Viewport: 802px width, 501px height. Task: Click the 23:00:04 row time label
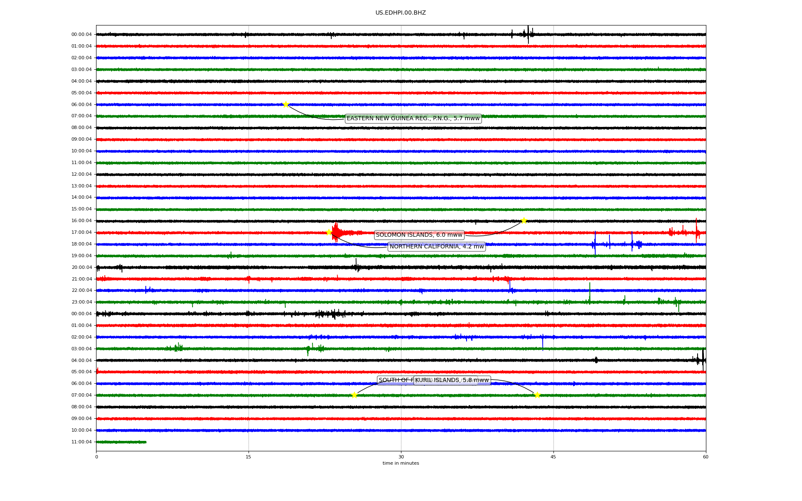point(81,302)
